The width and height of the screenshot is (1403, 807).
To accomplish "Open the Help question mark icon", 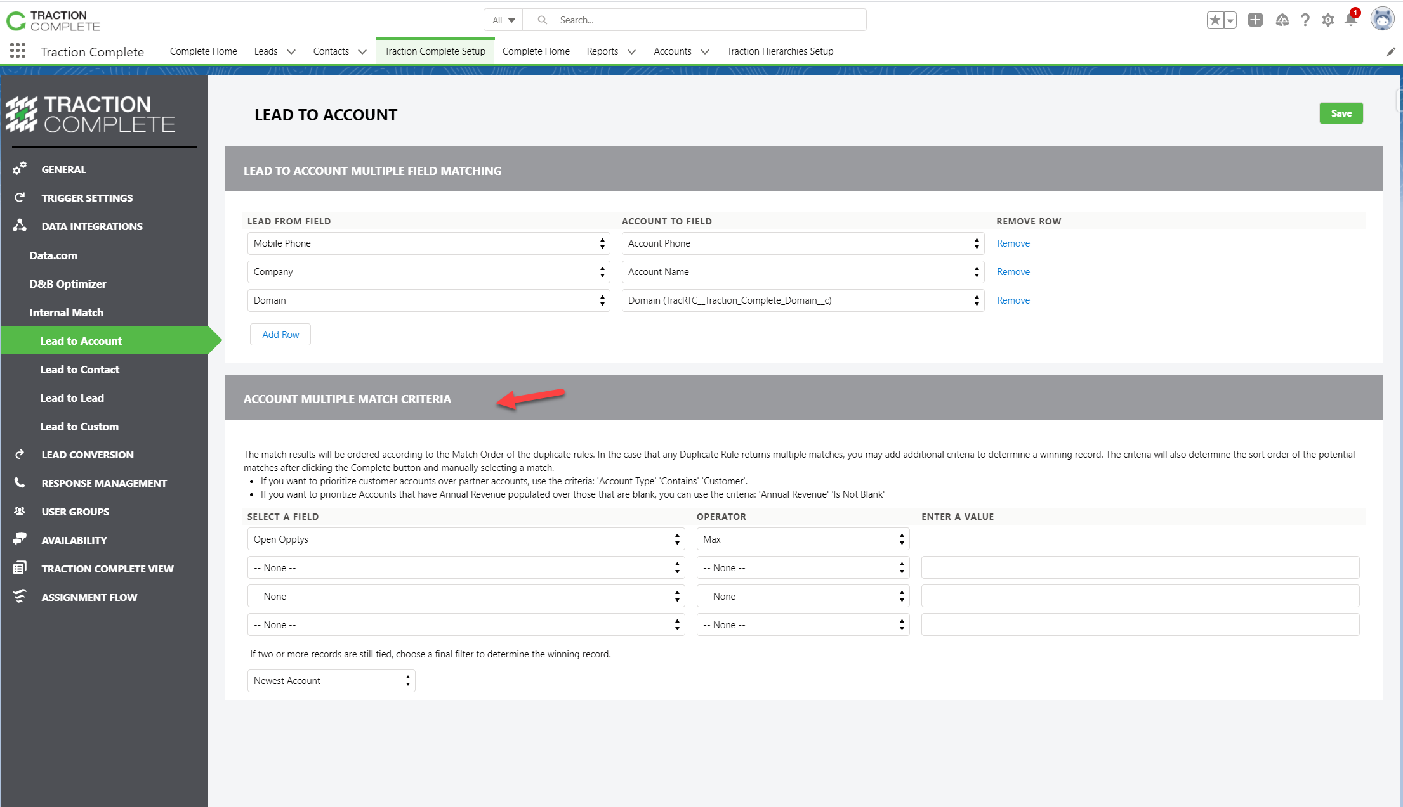I will click(1305, 20).
